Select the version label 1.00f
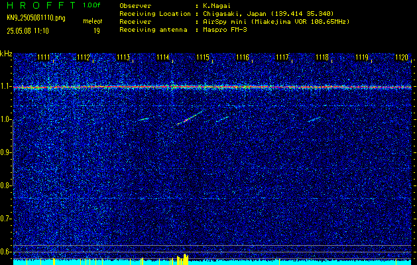417x265 pixels. (91, 5)
